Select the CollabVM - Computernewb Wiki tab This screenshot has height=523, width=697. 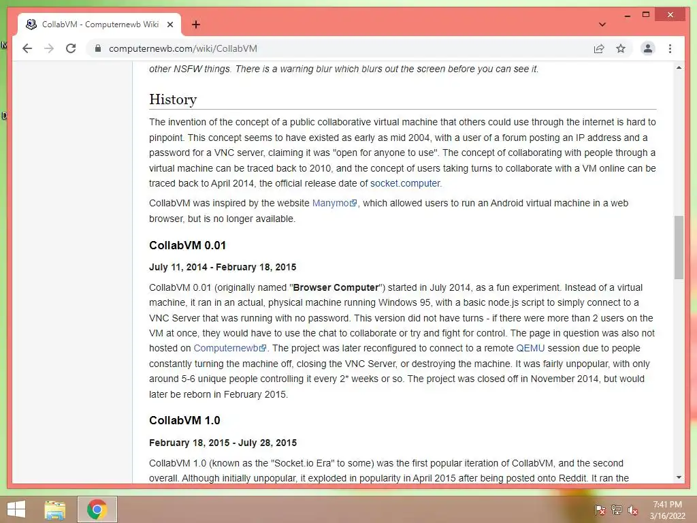(99, 25)
